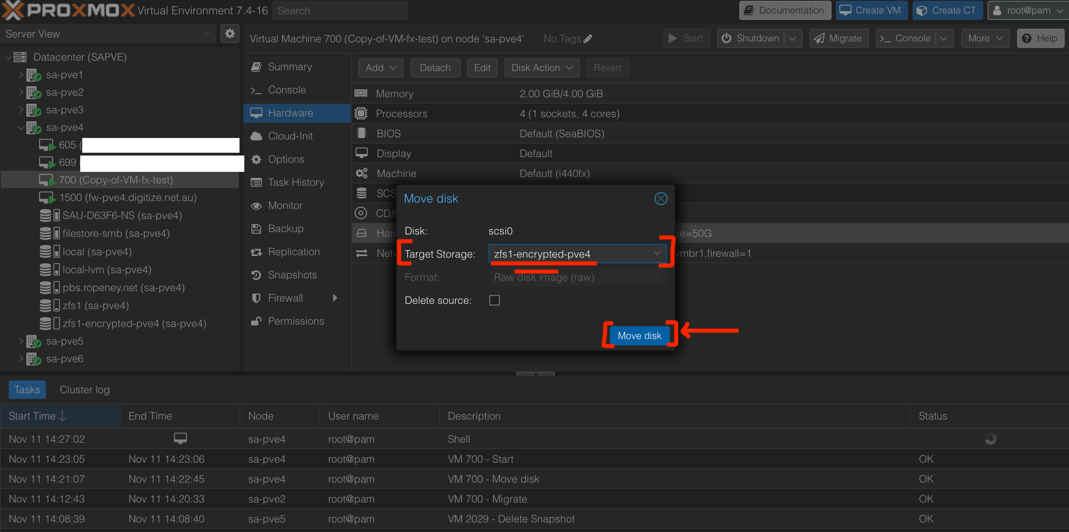Click the Shell task loading spinner
Image resolution: width=1069 pixels, height=532 pixels.
point(991,439)
